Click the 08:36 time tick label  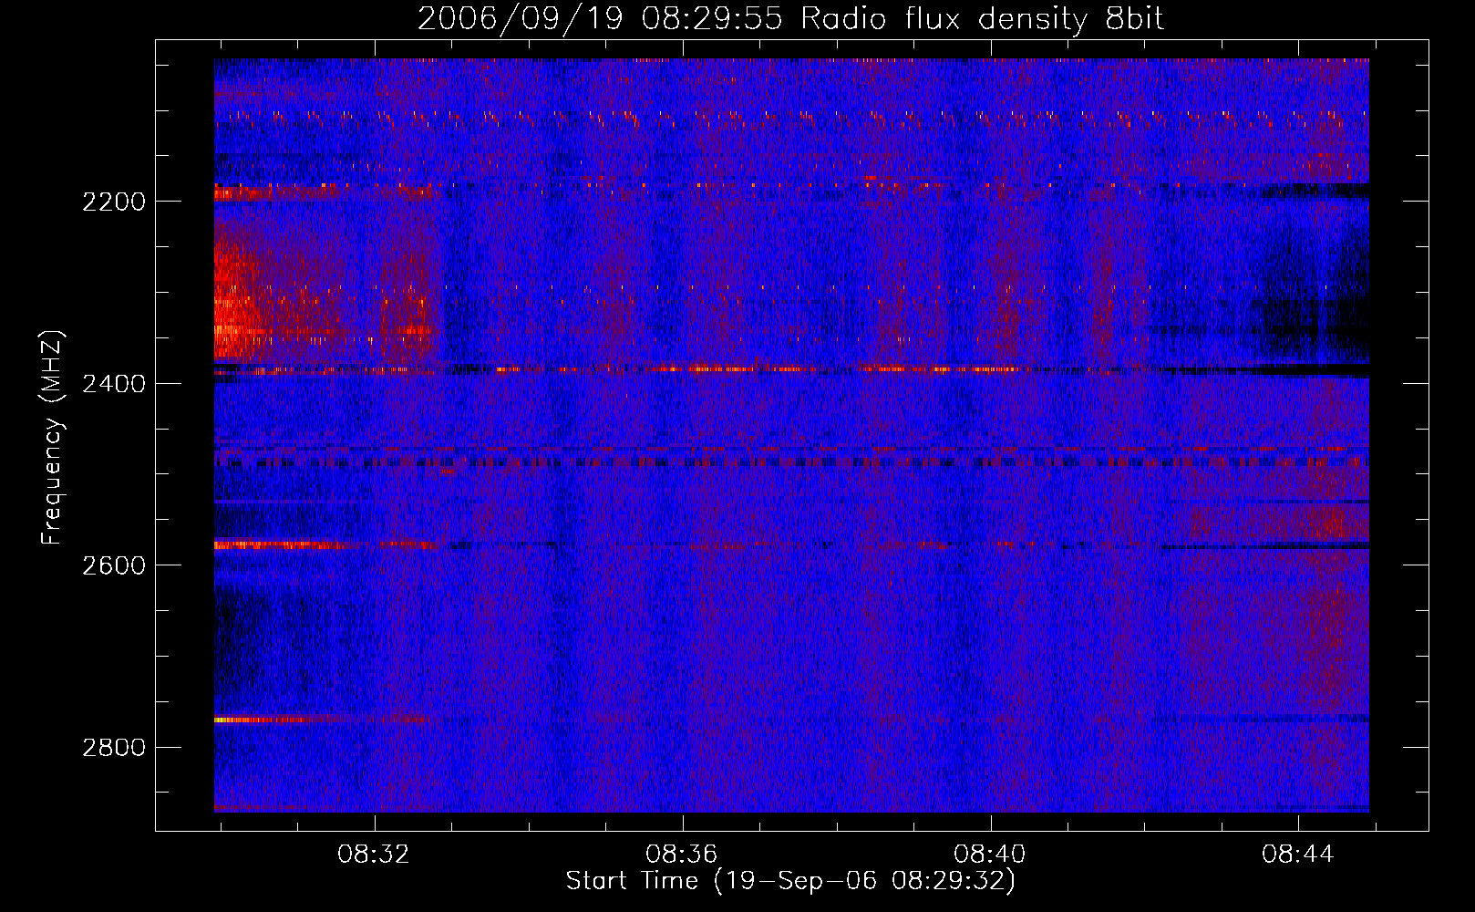pos(682,855)
